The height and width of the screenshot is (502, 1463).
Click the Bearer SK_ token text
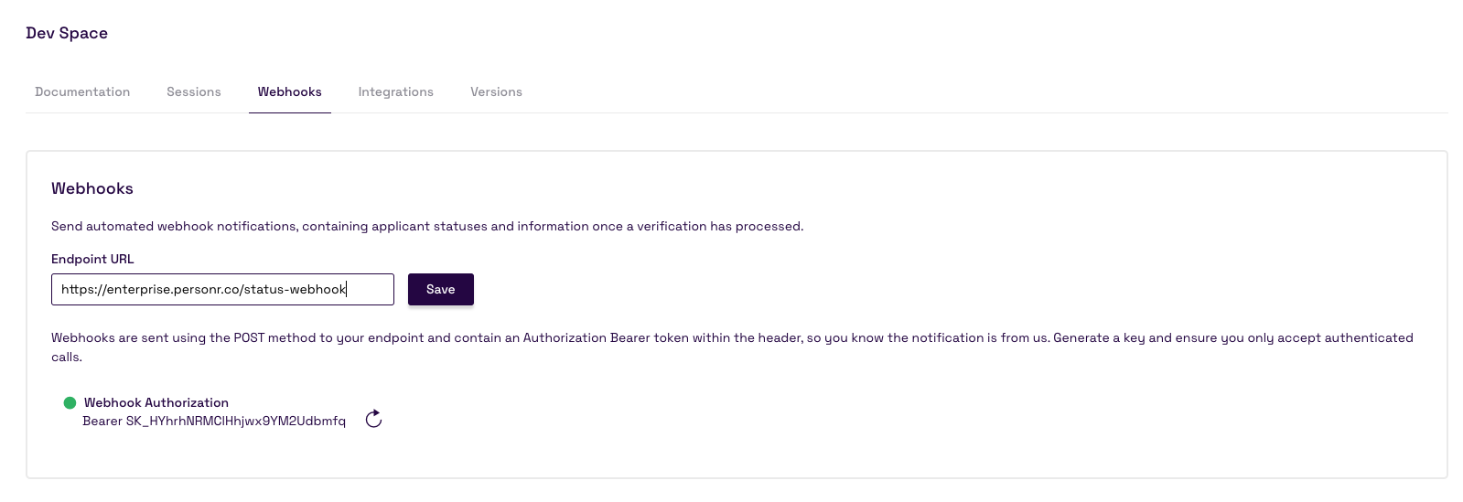coord(214,421)
